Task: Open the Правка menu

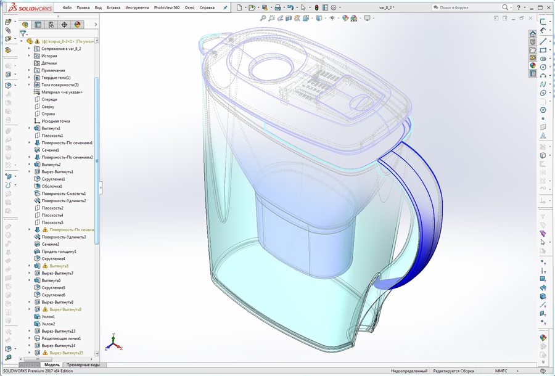Action: coord(83,7)
